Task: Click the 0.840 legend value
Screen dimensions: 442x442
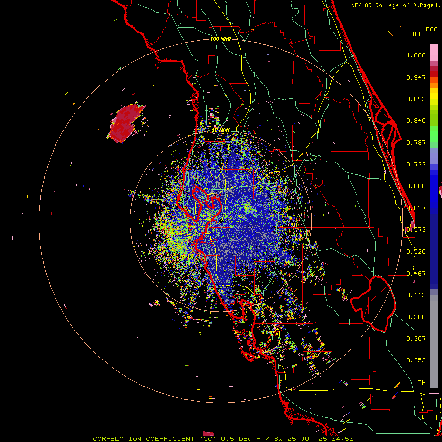Action: pyautogui.click(x=416, y=121)
